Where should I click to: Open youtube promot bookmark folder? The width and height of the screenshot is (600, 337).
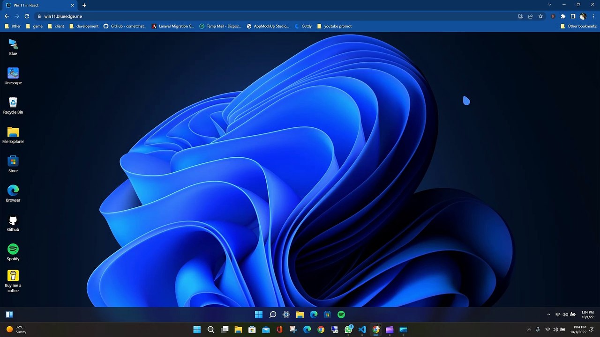334,26
